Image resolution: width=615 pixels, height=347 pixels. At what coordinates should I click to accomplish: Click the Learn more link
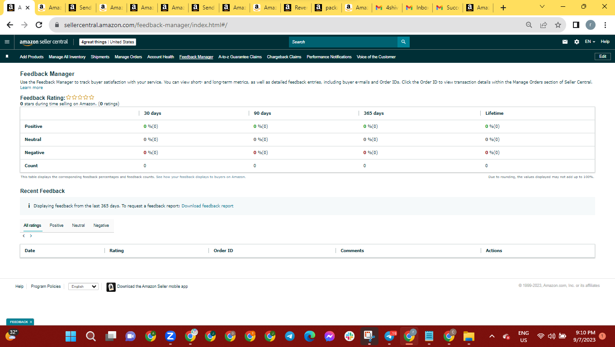click(32, 88)
